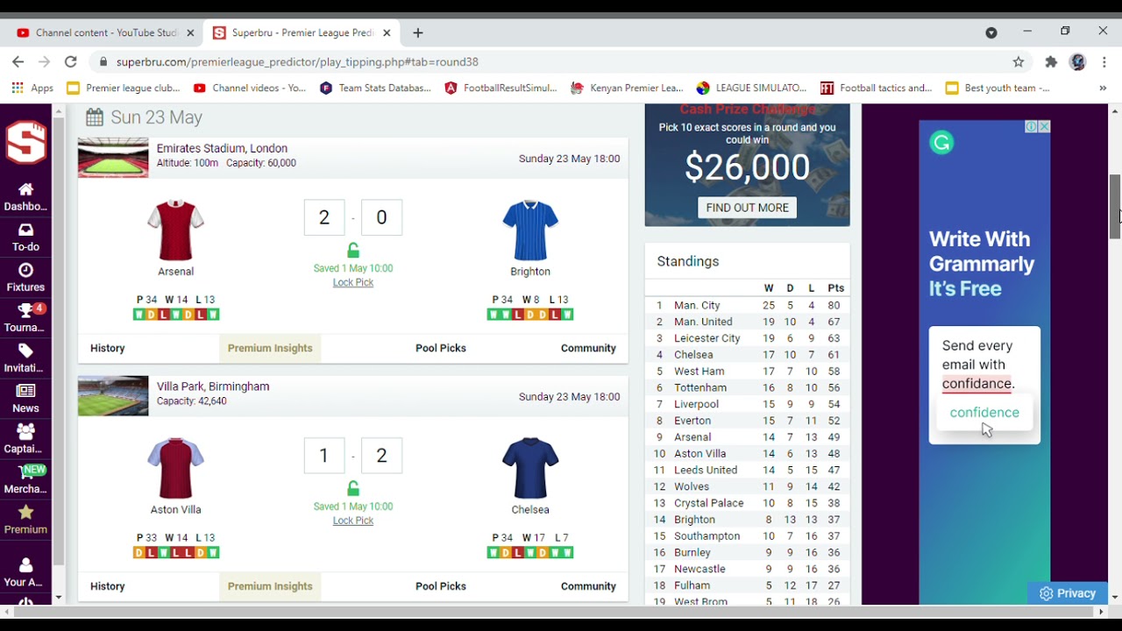The width and height of the screenshot is (1122, 631).
Task: Open History tab for Aston Villa match
Action: pyautogui.click(x=108, y=586)
